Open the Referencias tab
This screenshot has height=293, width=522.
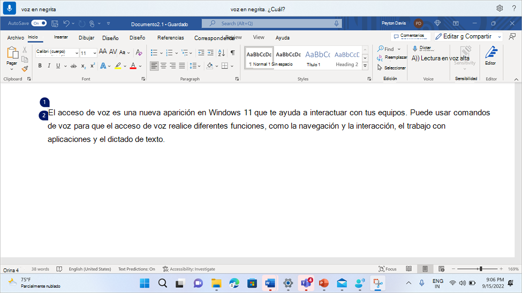point(170,38)
